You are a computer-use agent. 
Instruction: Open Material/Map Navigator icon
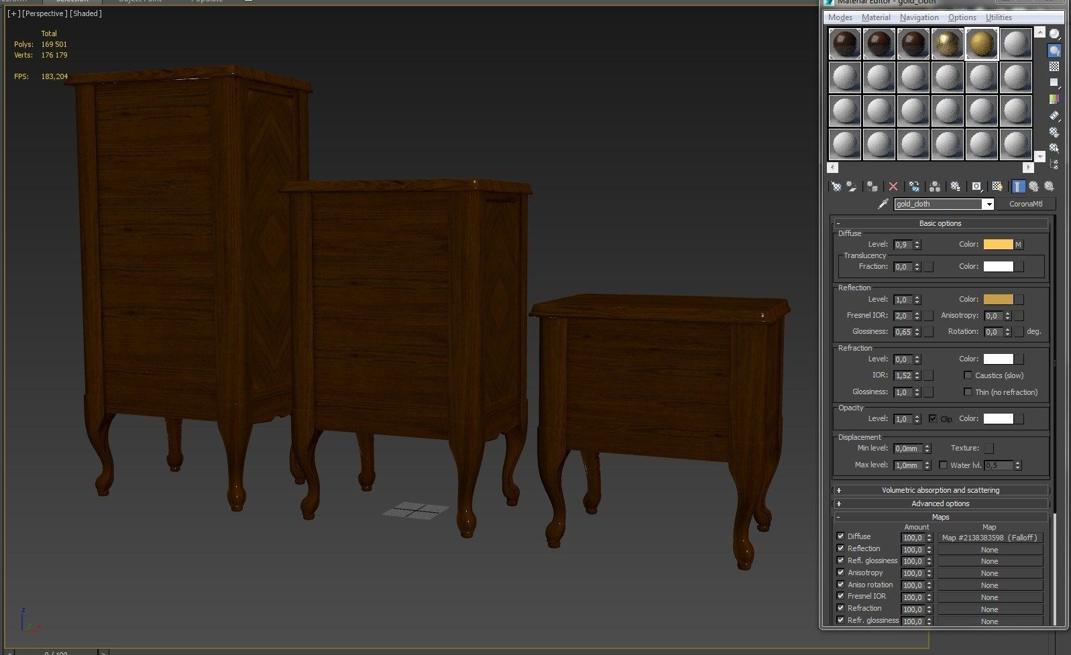point(1054,164)
